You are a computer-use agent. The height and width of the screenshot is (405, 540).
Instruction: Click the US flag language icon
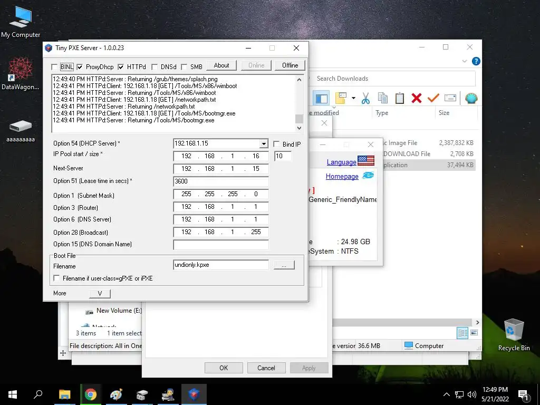[x=366, y=160]
